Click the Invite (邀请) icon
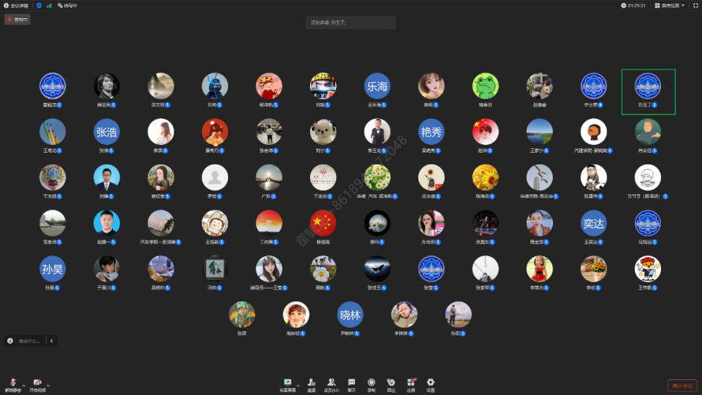This screenshot has width=702, height=395. click(311, 383)
